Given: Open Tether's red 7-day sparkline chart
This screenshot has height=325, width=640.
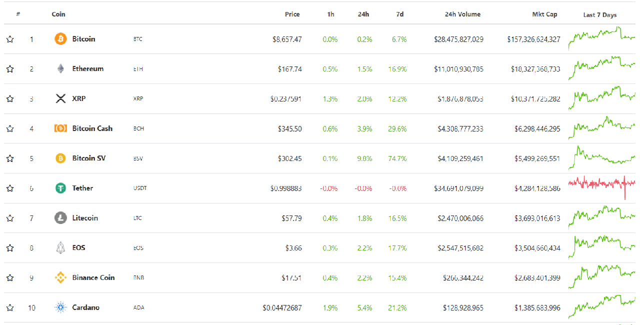Looking at the screenshot, I should (x=602, y=188).
